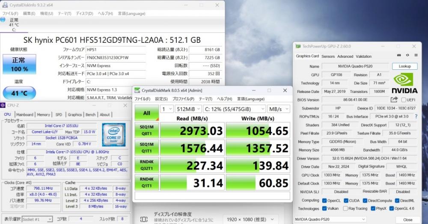The image size is (428, 224).
Task: Click the serial number field in CrystalDiskInfo
Action: click(116, 58)
